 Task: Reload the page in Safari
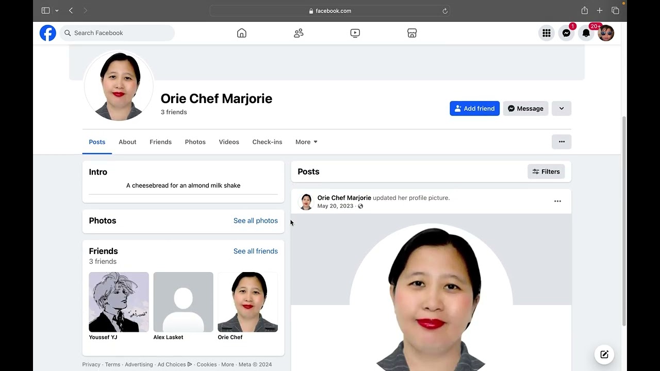pyautogui.click(x=445, y=11)
